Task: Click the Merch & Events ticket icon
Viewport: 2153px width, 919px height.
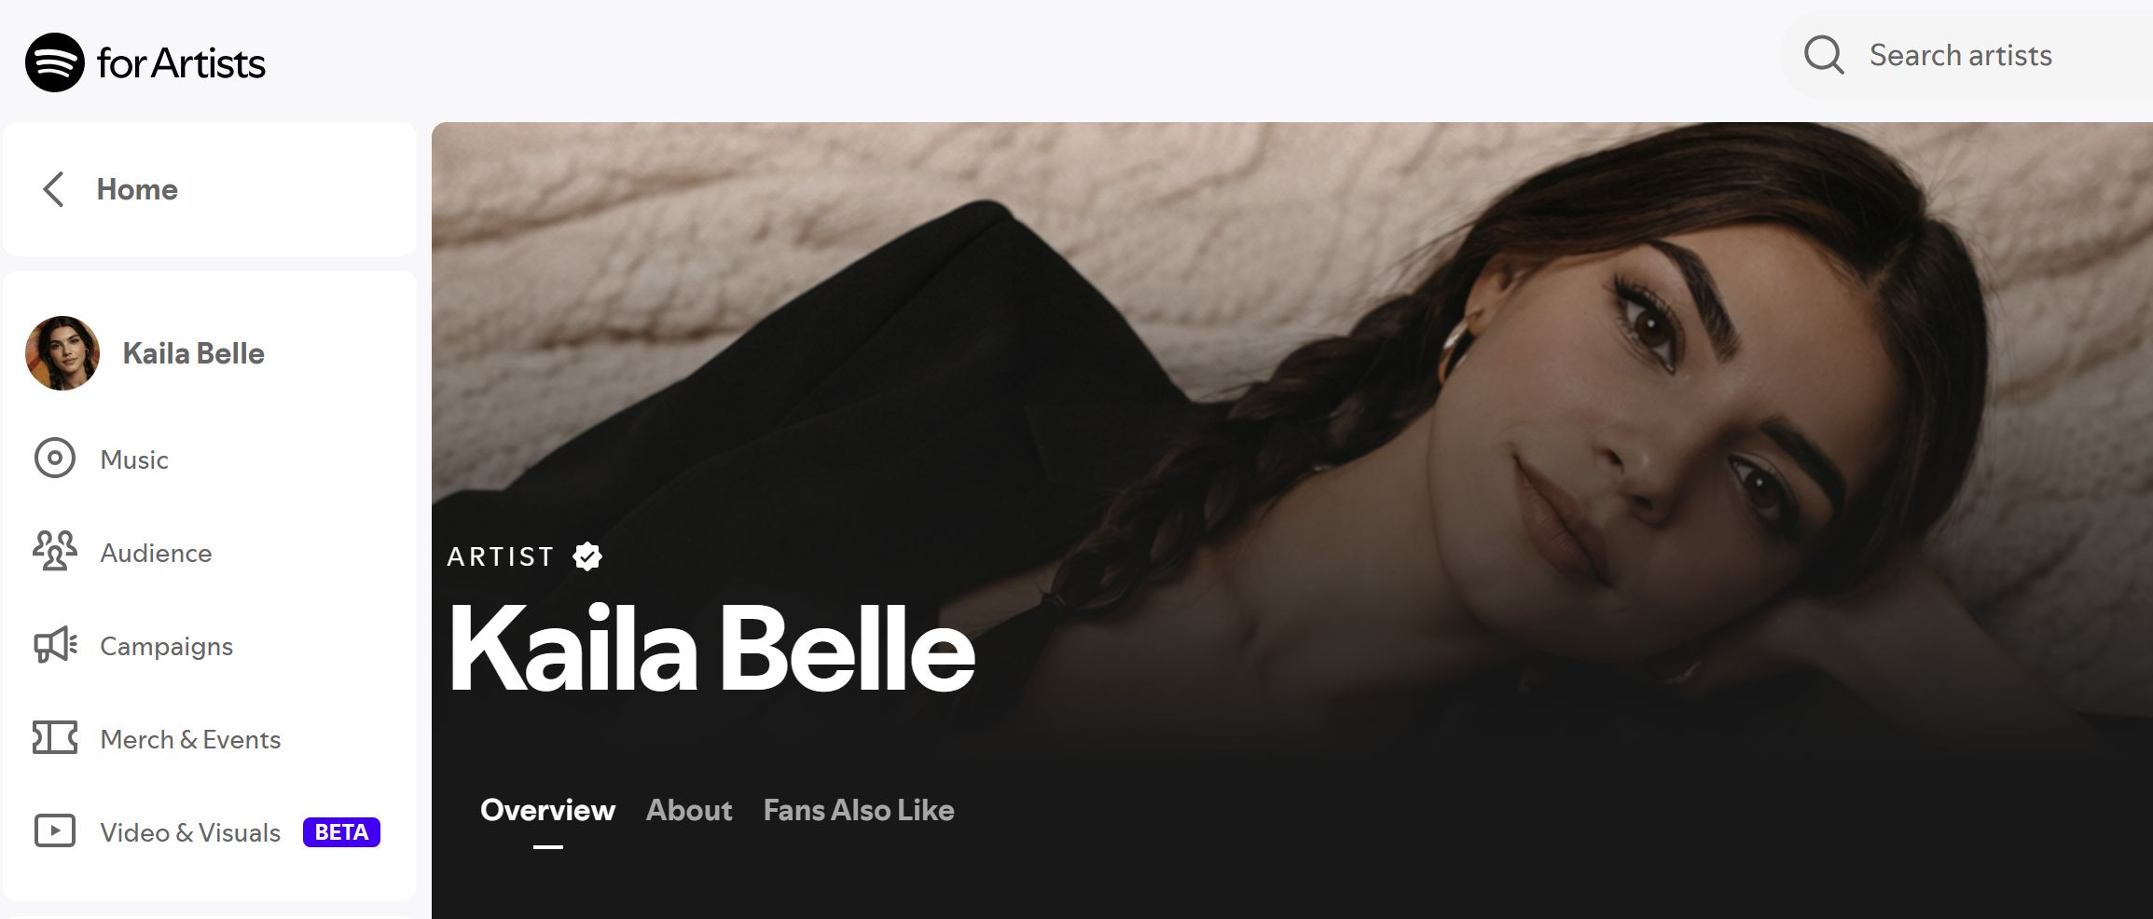Action: tap(55, 737)
